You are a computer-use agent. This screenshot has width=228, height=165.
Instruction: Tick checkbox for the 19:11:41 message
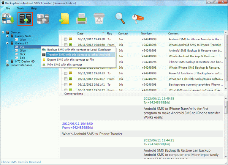[66, 85]
